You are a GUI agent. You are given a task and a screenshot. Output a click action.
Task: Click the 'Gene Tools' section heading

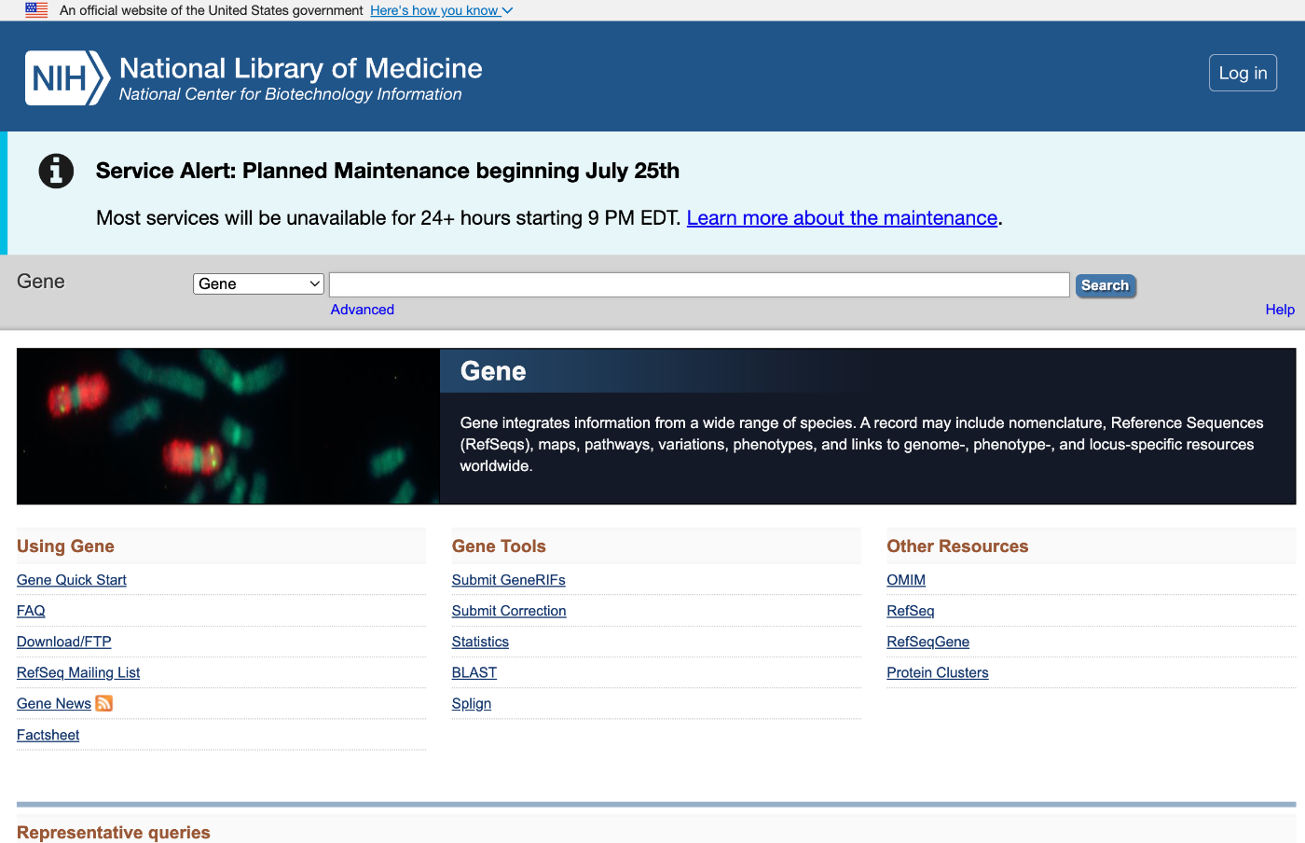pyautogui.click(x=499, y=546)
